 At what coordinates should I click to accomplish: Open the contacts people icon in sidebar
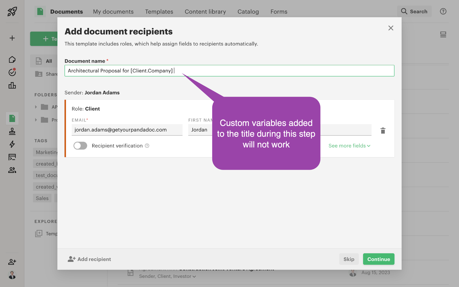pos(12,170)
